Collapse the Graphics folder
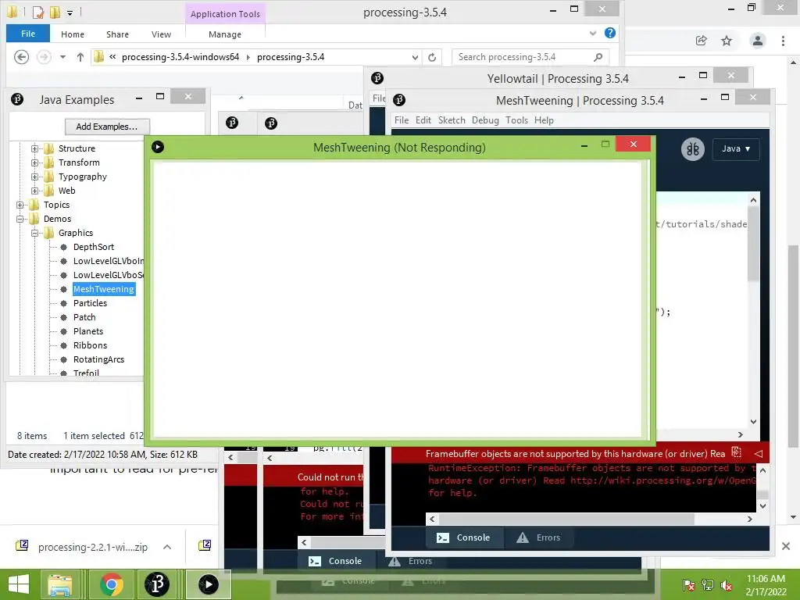800x600 pixels. [34, 233]
